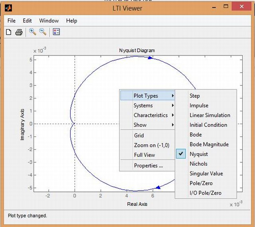Viewport: 255px width, 227px height.
Task: Click the lower arrow marker on the Nyquist curve
Action: [x=158, y=188]
